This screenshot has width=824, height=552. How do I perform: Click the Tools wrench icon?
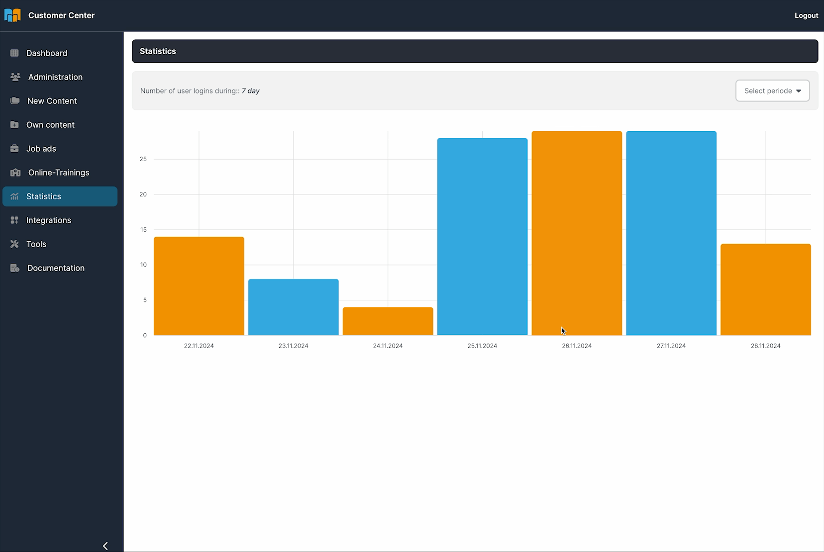(14, 244)
